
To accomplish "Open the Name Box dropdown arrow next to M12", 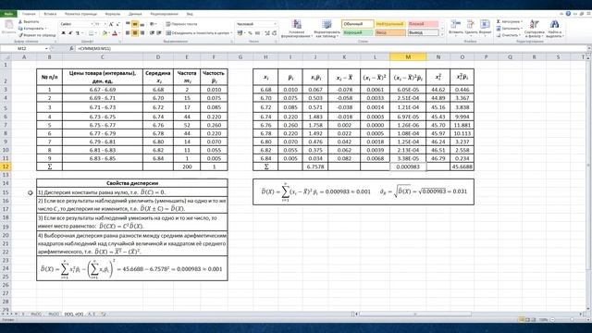I will pyautogui.click(x=46, y=48).
